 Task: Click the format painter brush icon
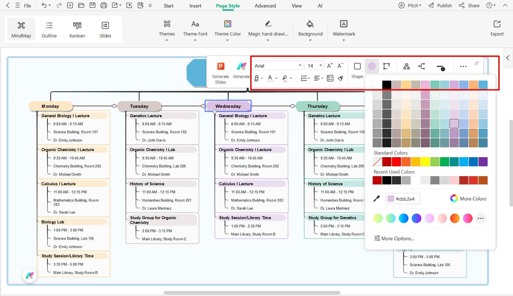340,78
